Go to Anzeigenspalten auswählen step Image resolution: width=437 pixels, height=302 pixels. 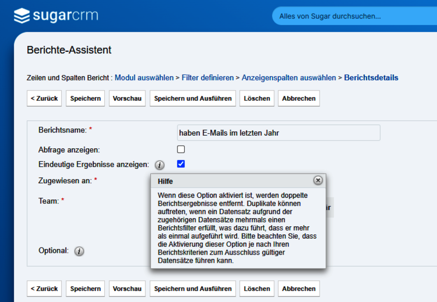(289, 77)
